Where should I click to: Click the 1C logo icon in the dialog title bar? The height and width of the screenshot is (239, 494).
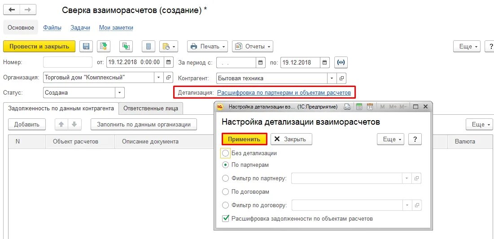[x=220, y=107]
